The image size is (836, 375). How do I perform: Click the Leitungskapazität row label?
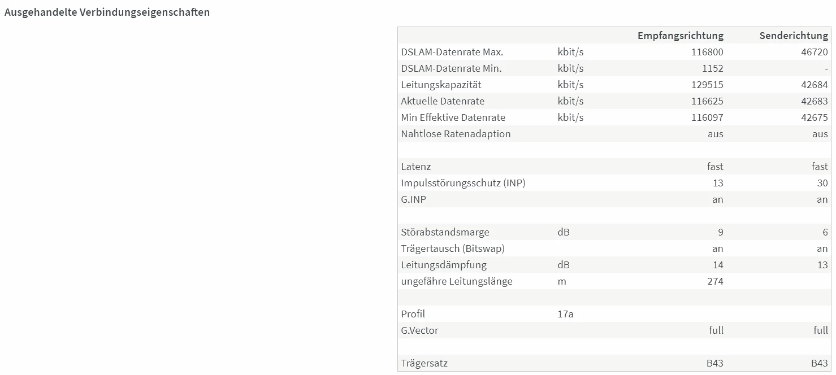[x=441, y=85]
